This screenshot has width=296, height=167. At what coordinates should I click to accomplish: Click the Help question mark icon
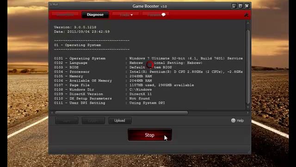(233, 121)
